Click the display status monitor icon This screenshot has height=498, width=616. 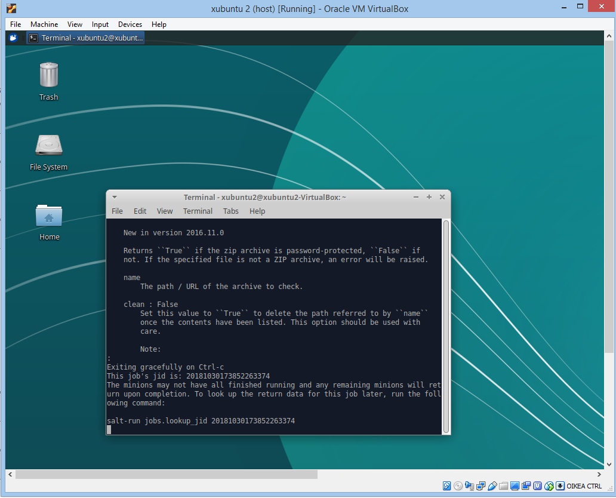[515, 486]
